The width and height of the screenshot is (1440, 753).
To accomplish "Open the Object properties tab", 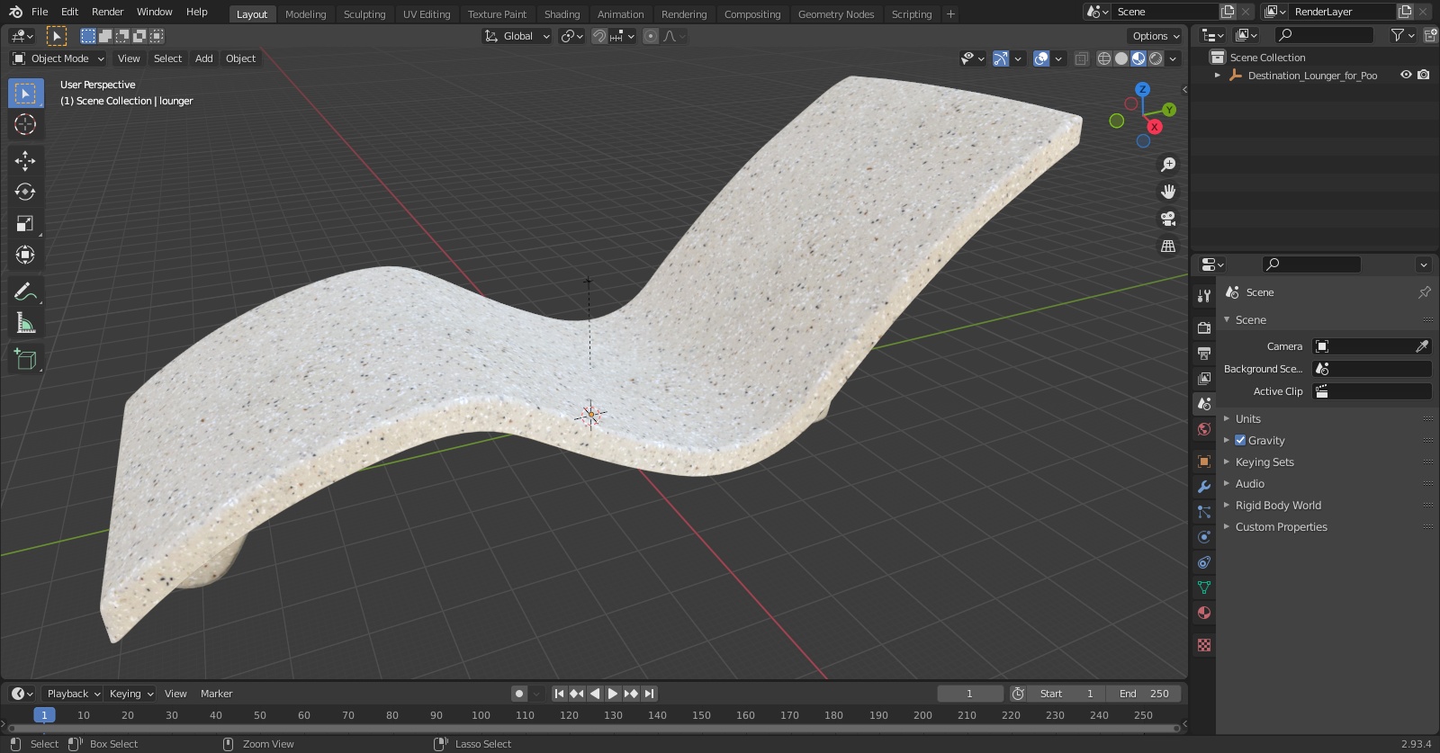I will click(x=1203, y=462).
